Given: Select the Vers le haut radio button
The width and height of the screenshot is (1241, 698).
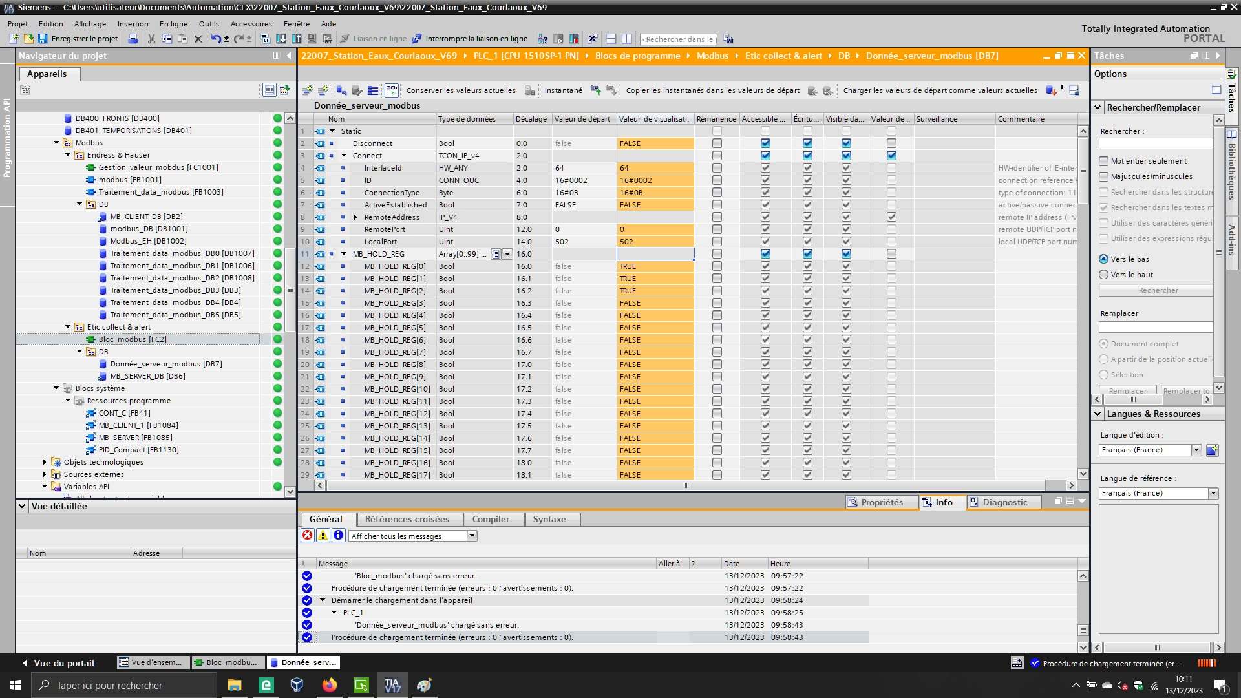Looking at the screenshot, I should pos(1103,275).
